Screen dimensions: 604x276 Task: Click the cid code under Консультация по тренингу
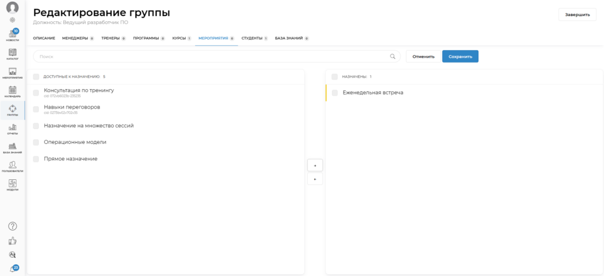63,96
